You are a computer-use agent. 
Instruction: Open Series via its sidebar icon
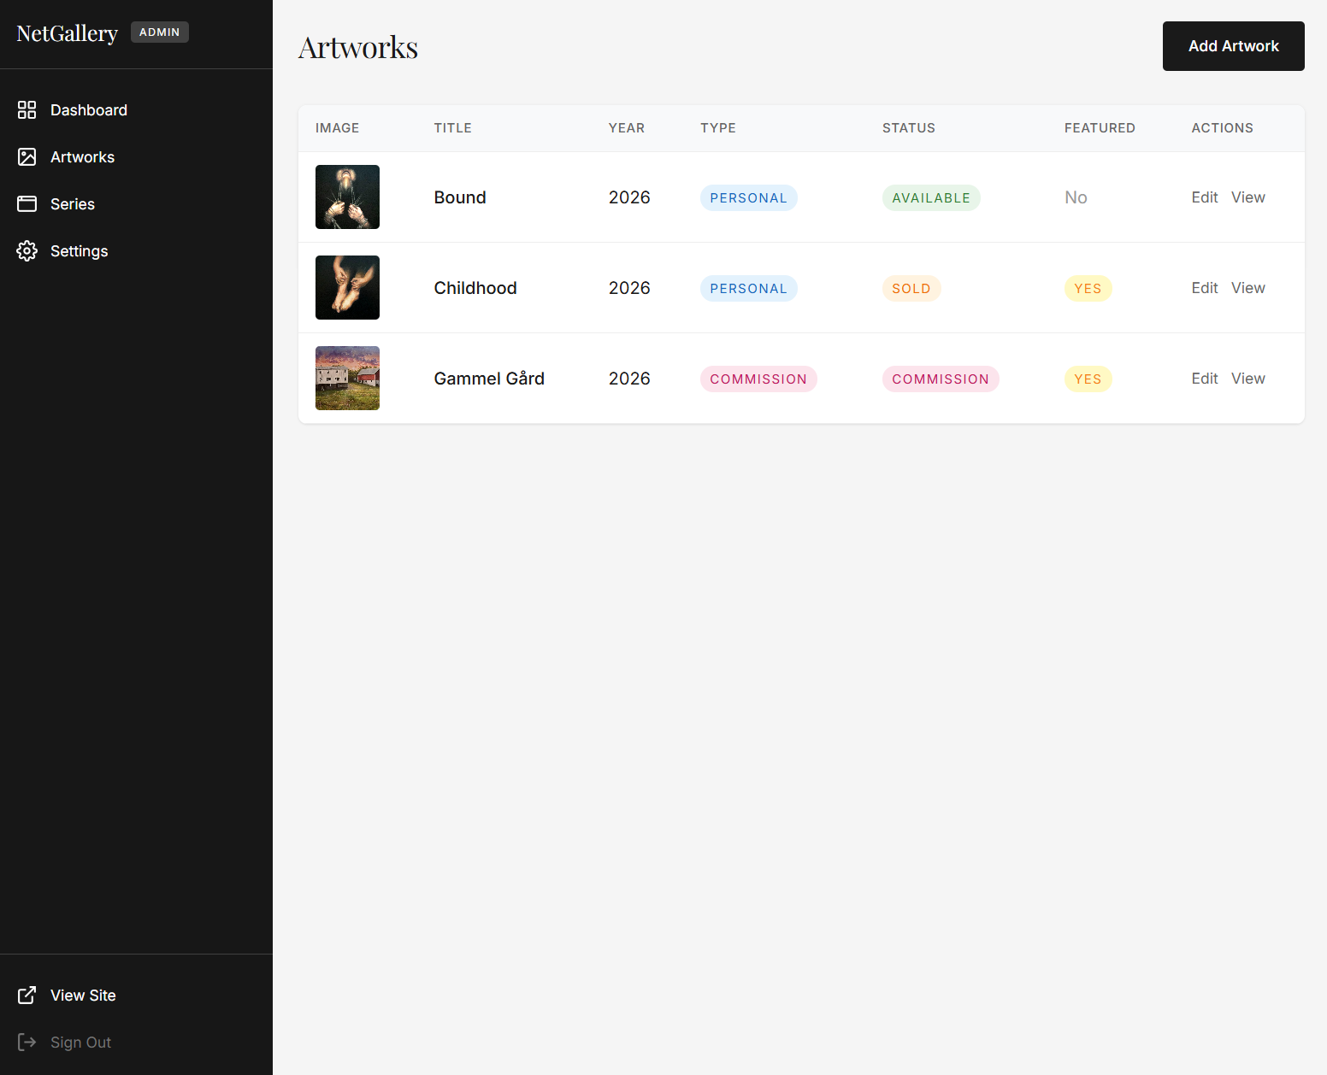[27, 203]
